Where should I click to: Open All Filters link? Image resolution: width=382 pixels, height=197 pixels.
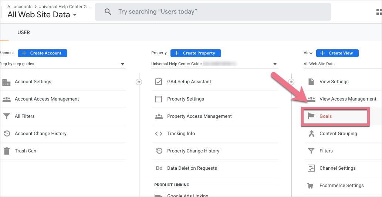pos(25,116)
